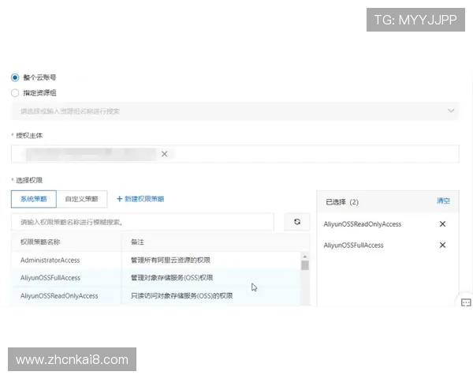Click inside the 授权主体 input box
The image size is (473, 379).
pos(235,154)
